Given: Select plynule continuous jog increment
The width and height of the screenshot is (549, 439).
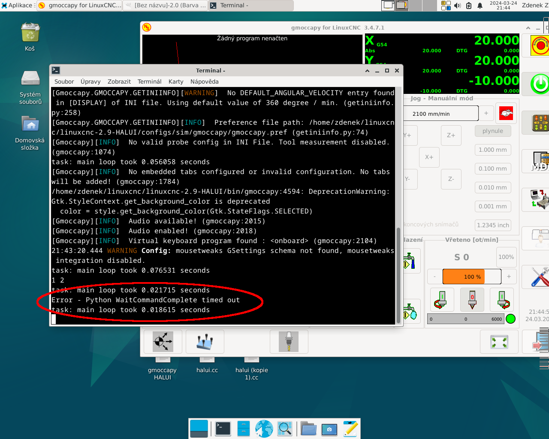Looking at the screenshot, I should (492, 131).
